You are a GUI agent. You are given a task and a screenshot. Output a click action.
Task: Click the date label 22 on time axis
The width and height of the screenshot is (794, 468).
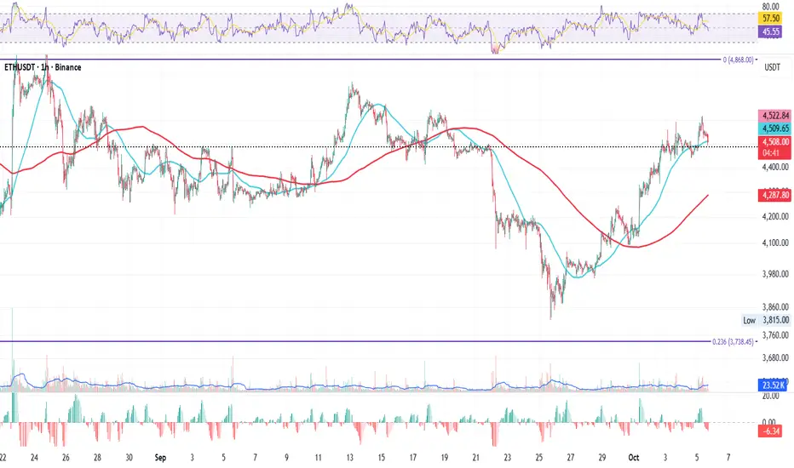[x=3, y=458]
